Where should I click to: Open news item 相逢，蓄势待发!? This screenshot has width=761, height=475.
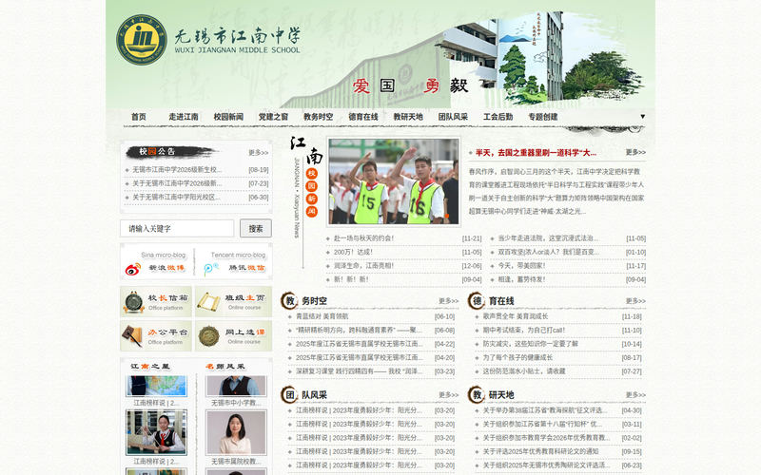pyautogui.click(x=521, y=279)
